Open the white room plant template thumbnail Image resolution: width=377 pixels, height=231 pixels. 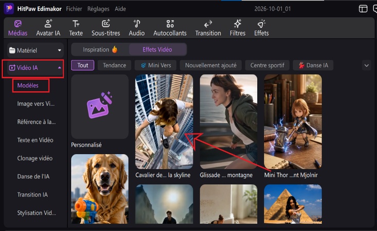pyautogui.click(x=228, y=204)
